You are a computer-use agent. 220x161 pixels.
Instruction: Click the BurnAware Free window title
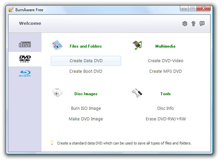pyautogui.click(x=29, y=10)
